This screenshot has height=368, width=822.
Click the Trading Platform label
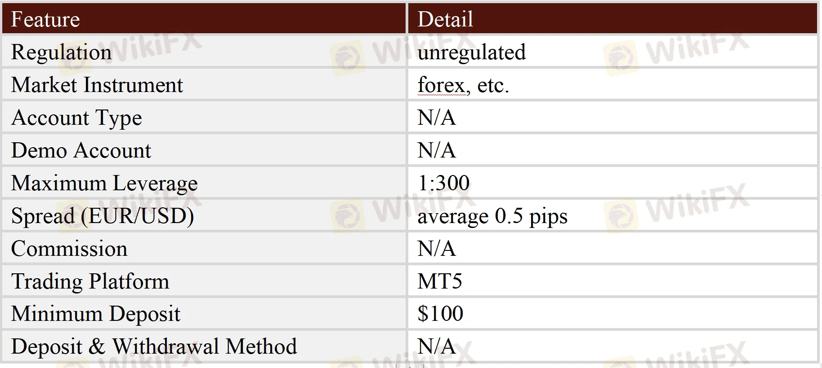tap(90, 281)
